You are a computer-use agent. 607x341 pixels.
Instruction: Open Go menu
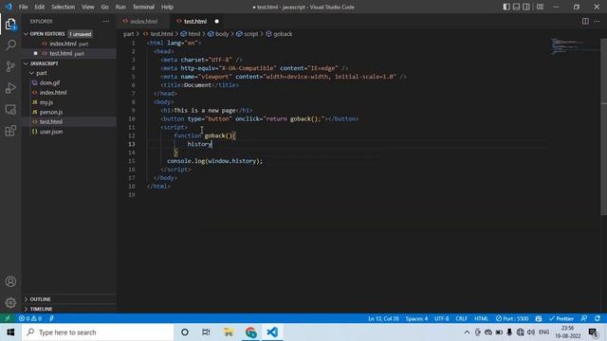(105, 7)
